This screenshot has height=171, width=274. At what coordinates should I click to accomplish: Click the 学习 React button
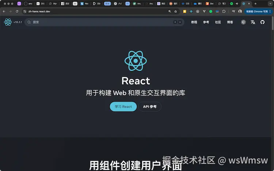coord(123,106)
